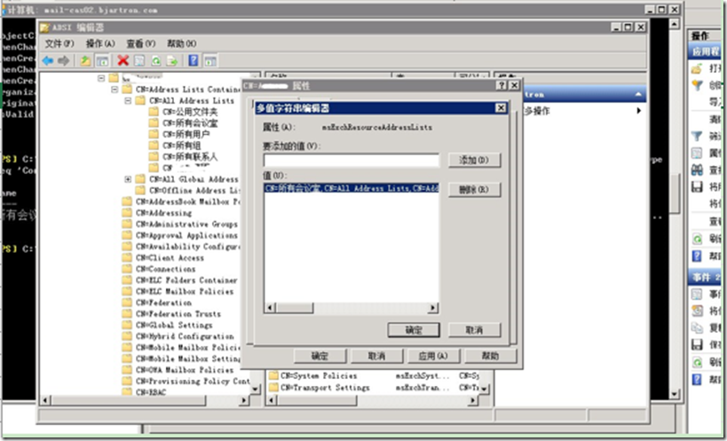727x441 pixels.
Task: Collapse the CN=Address Lists Container node
Action: 115,90
